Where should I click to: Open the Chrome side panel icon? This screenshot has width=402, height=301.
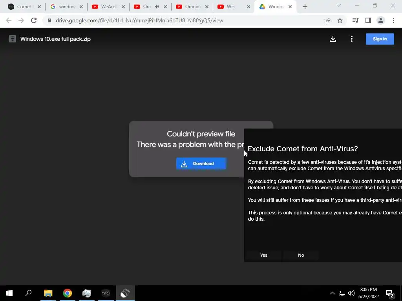pos(368,20)
